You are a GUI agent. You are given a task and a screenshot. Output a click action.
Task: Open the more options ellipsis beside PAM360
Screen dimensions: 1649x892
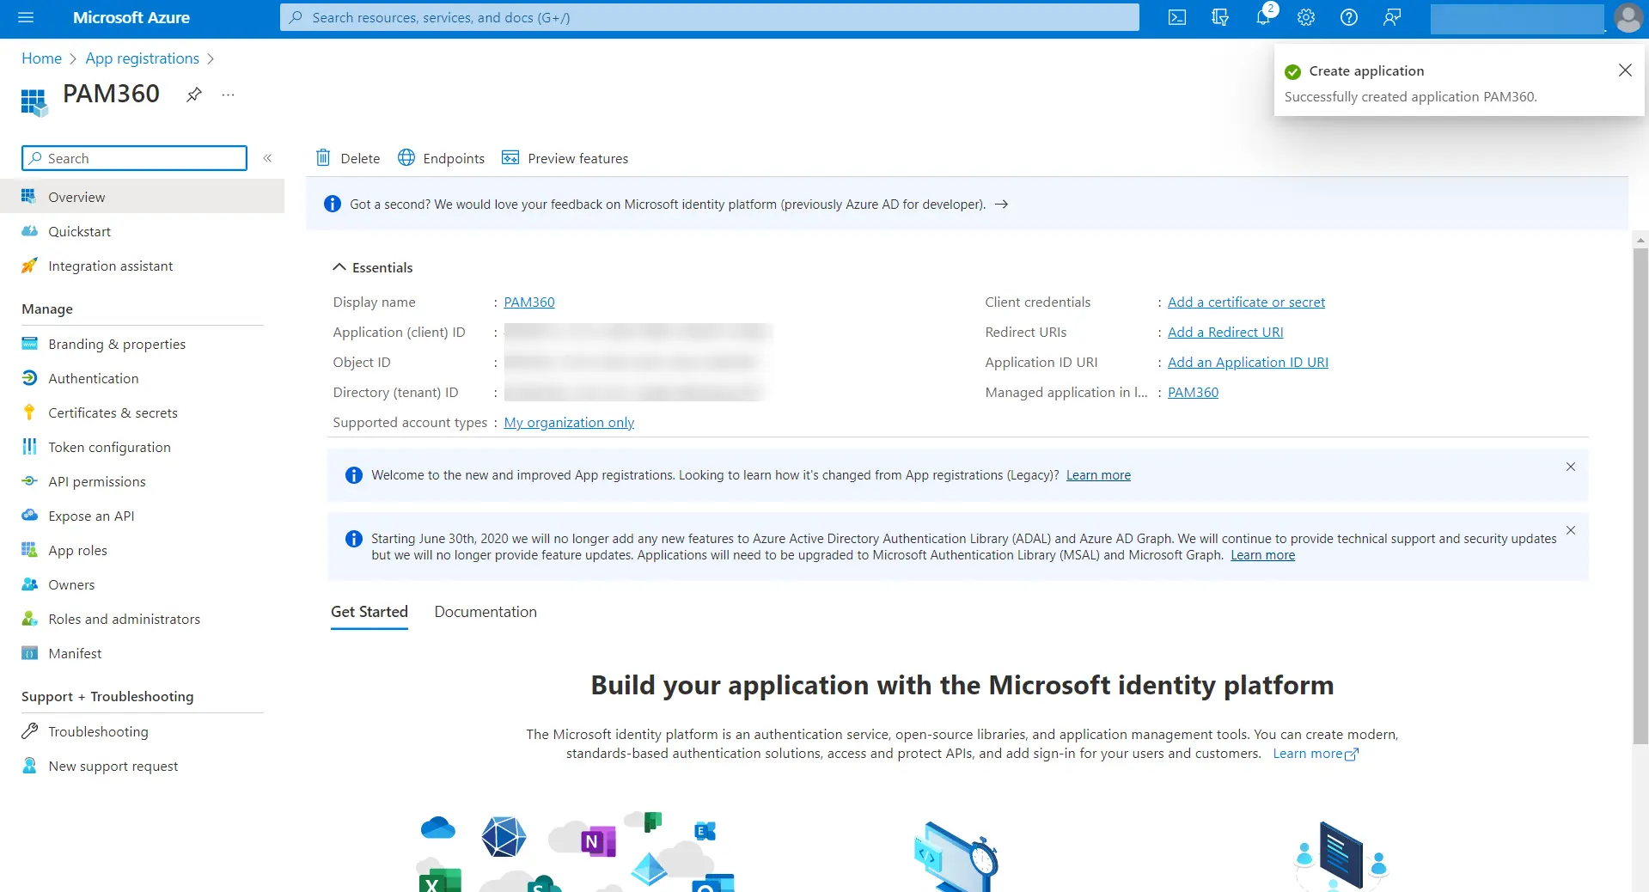pyautogui.click(x=228, y=95)
